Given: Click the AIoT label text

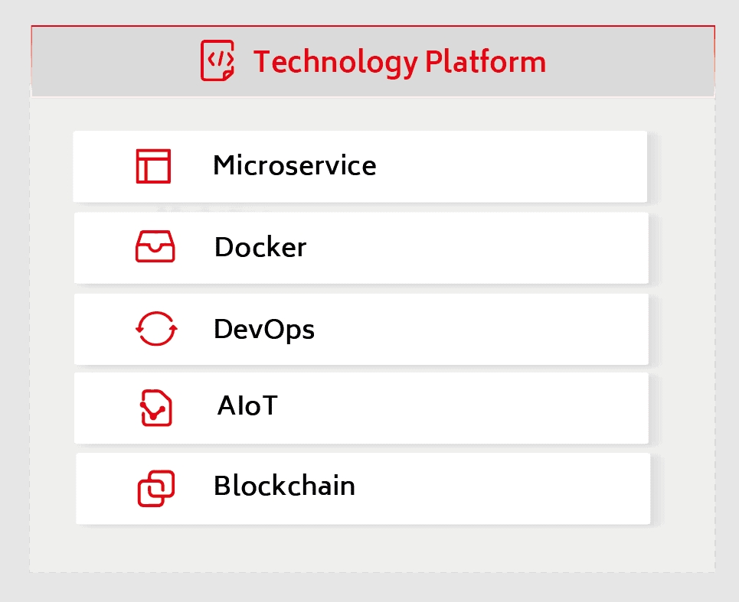Looking at the screenshot, I should point(247,405).
